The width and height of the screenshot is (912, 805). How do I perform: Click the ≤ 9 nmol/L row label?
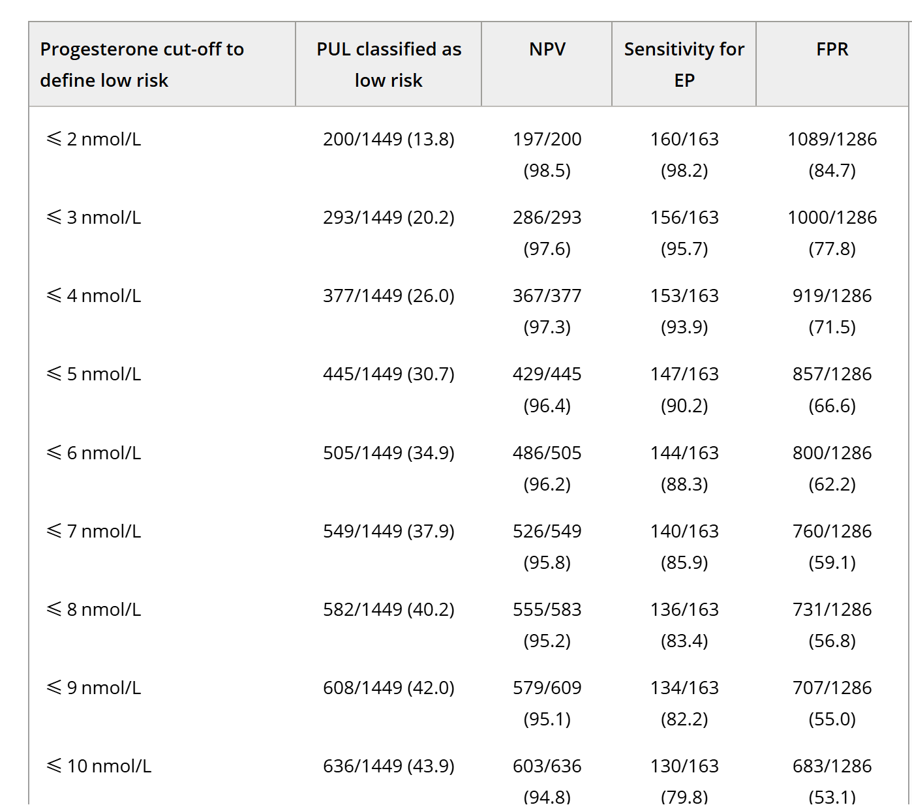click(94, 688)
